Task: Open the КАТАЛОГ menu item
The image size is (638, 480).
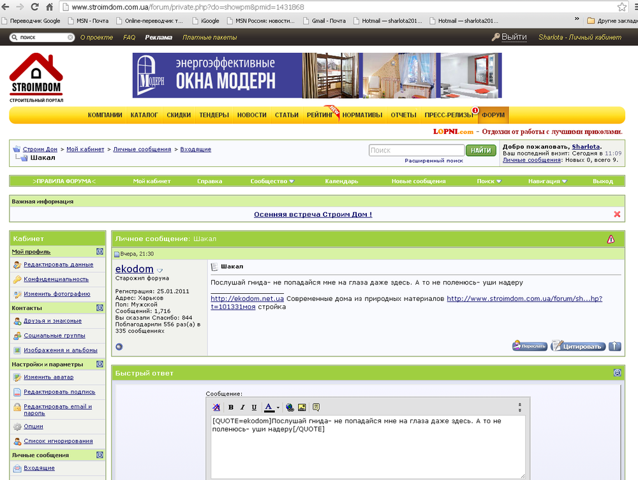Action: pyautogui.click(x=144, y=115)
